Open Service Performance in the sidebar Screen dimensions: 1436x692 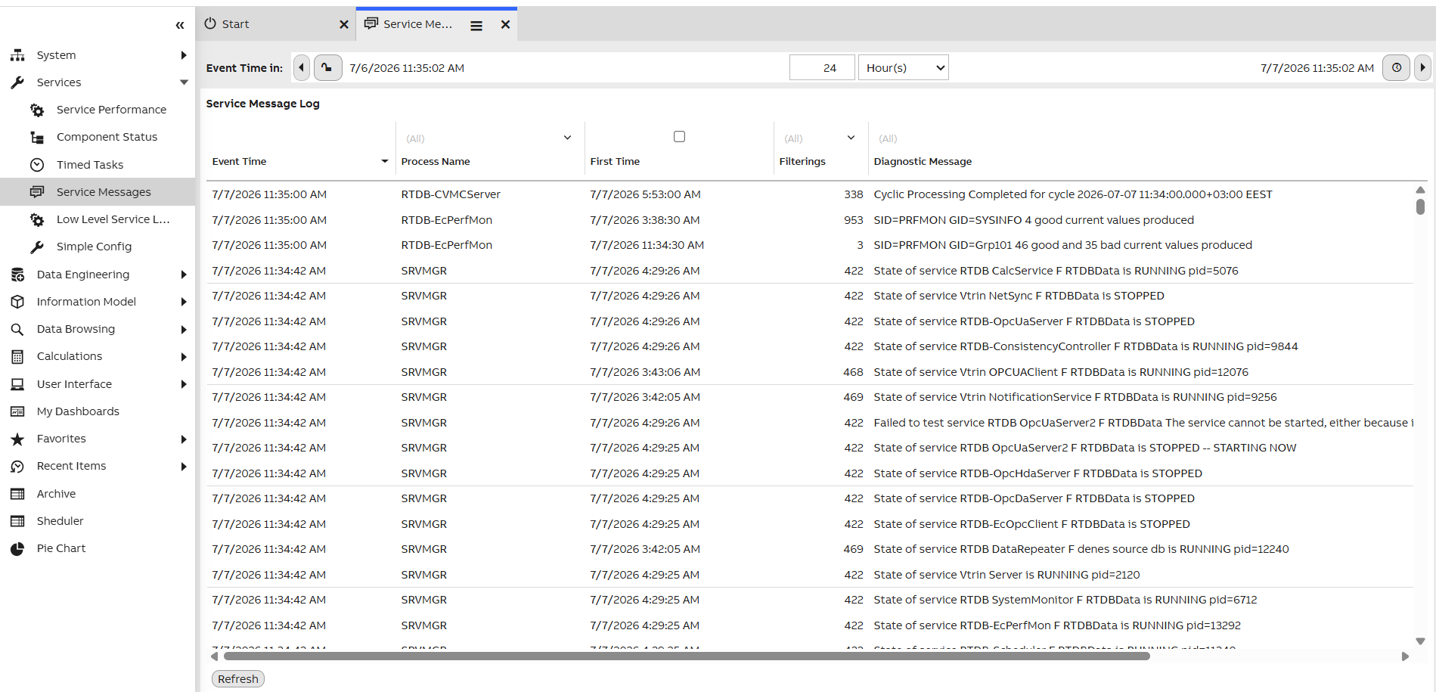pos(111,110)
